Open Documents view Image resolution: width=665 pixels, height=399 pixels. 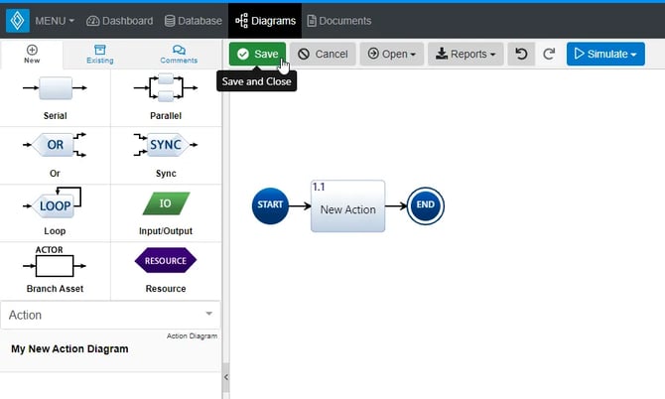338,21
